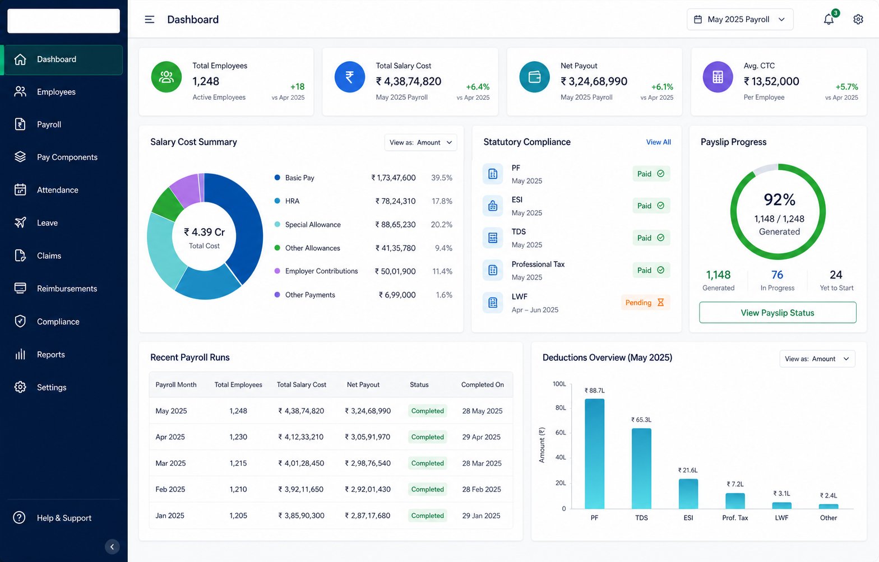This screenshot has width=879, height=562.
Task: Click the ESI bar in deductions chart
Action: [x=688, y=494]
